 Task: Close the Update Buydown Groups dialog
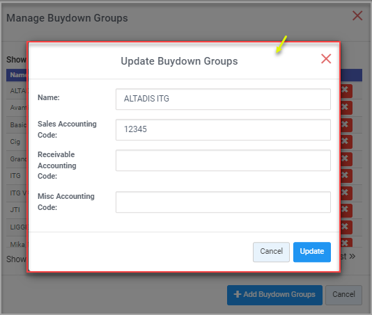tap(326, 58)
